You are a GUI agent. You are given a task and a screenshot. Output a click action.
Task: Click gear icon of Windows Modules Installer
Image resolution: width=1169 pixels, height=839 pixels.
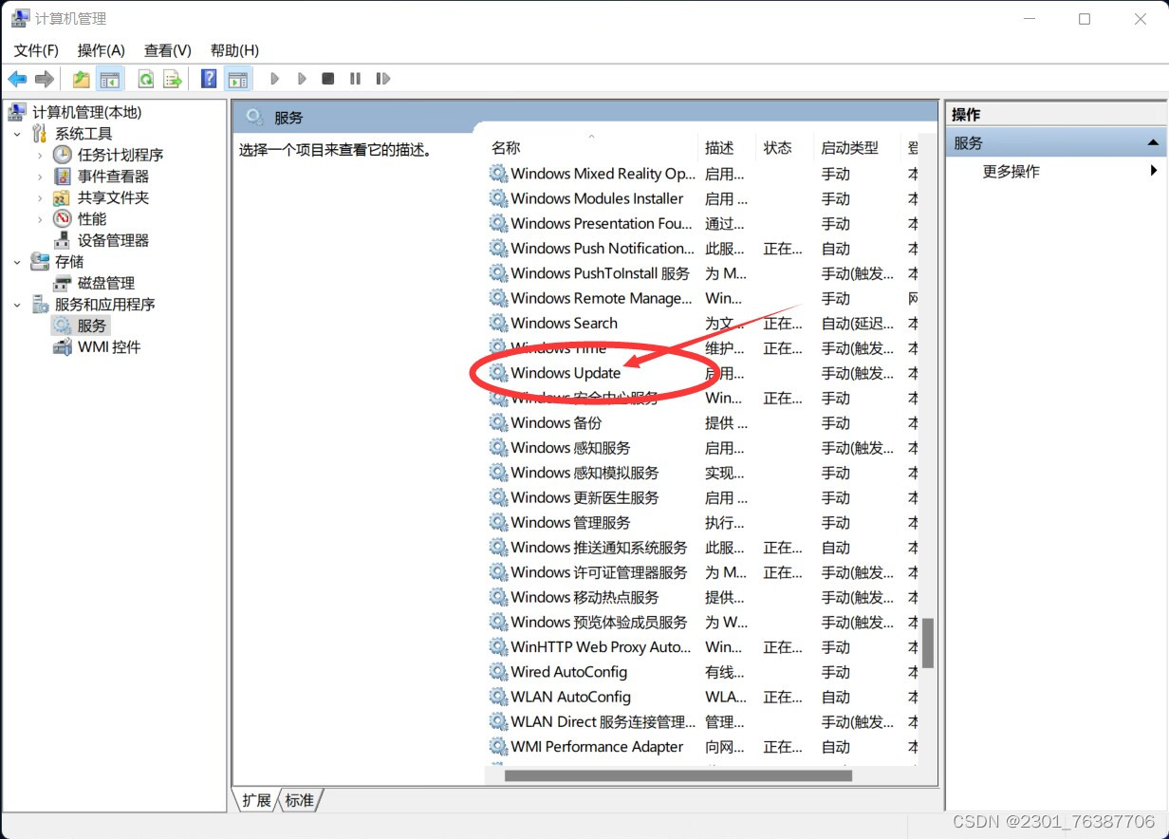498,199
